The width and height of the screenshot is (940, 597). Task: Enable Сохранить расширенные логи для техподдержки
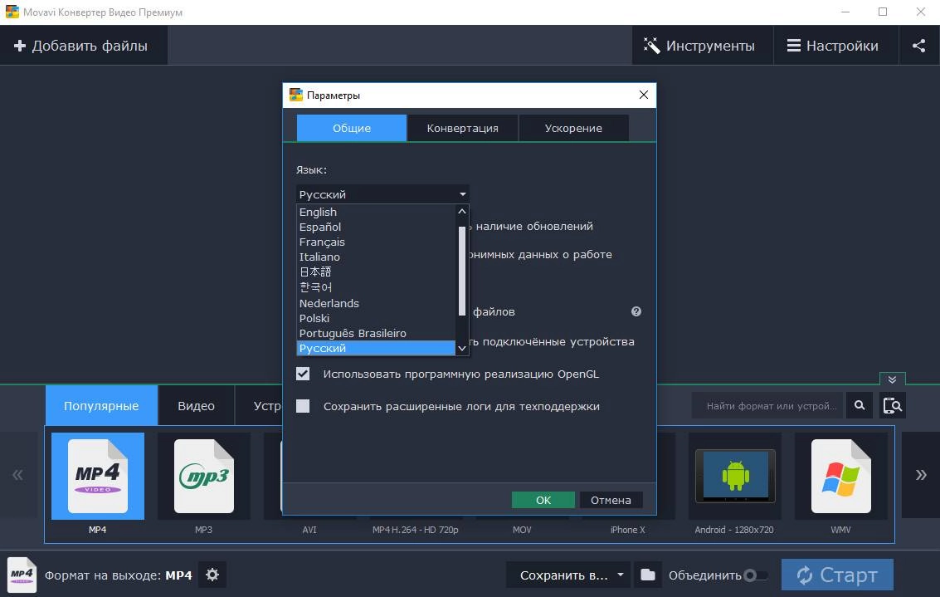[x=303, y=406]
